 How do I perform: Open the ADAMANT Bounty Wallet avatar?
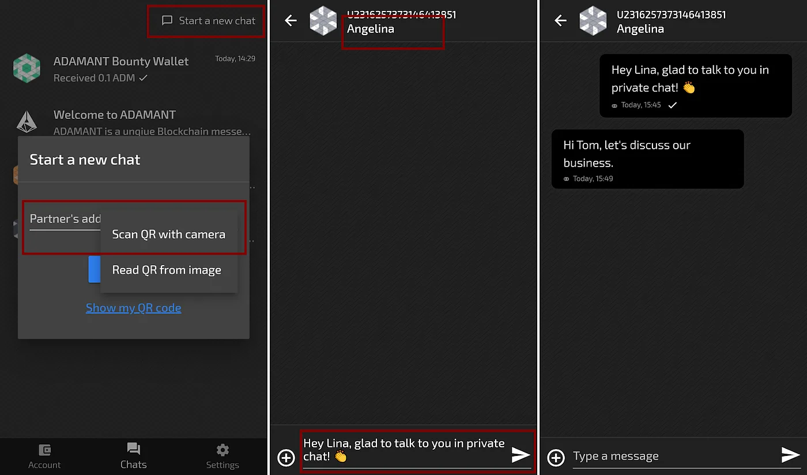(27, 69)
